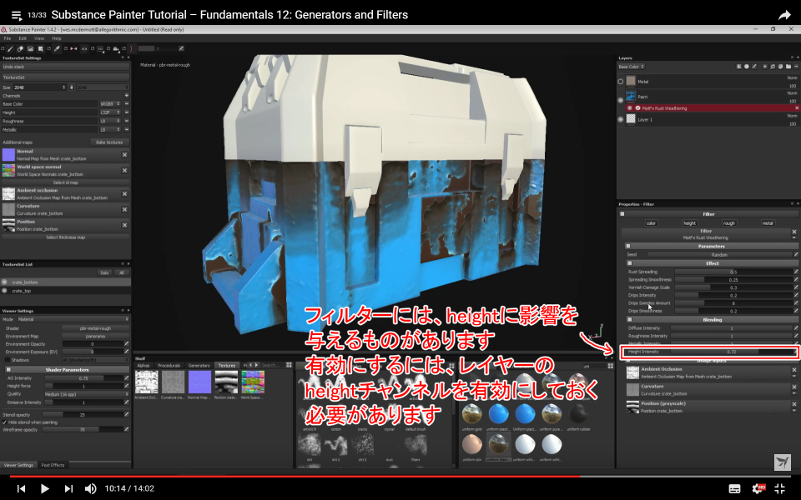Toggle visibility of Metal layer
Image resolution: width=801 pixels, height=500 pixels.
pos(621,81)
